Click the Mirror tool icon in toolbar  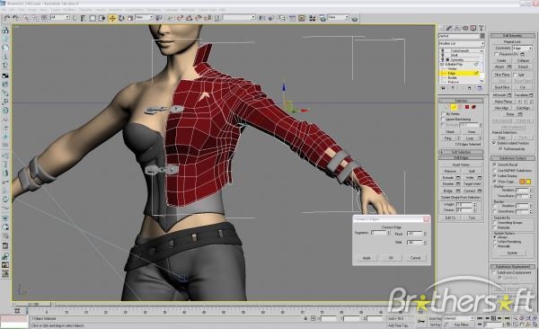pyautogui.click(x=262, y=18)
